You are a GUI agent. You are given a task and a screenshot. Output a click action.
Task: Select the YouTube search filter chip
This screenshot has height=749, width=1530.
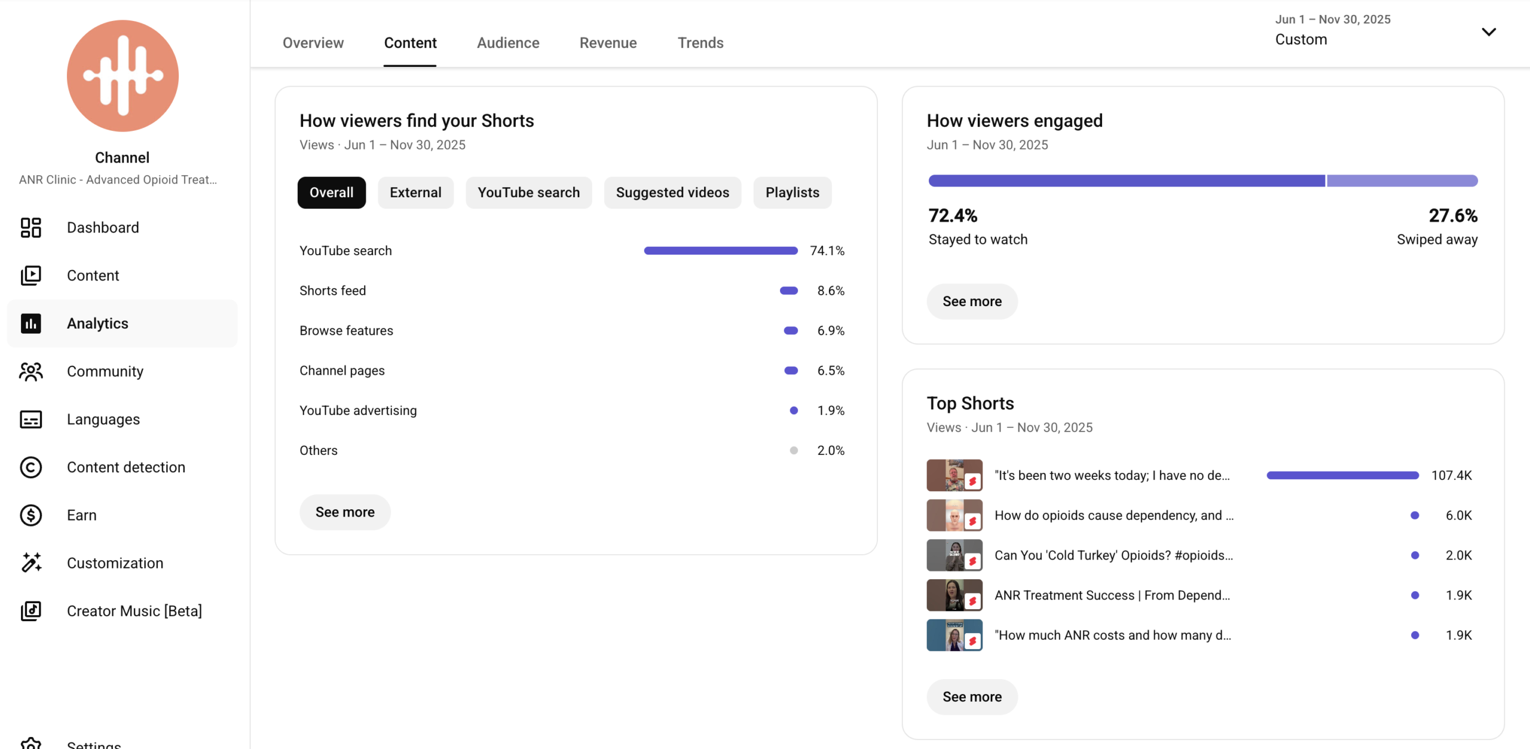coord(528,192)
